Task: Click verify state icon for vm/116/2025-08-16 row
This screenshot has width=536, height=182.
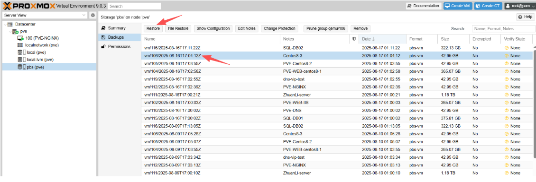Action: [x=506, y=48]
